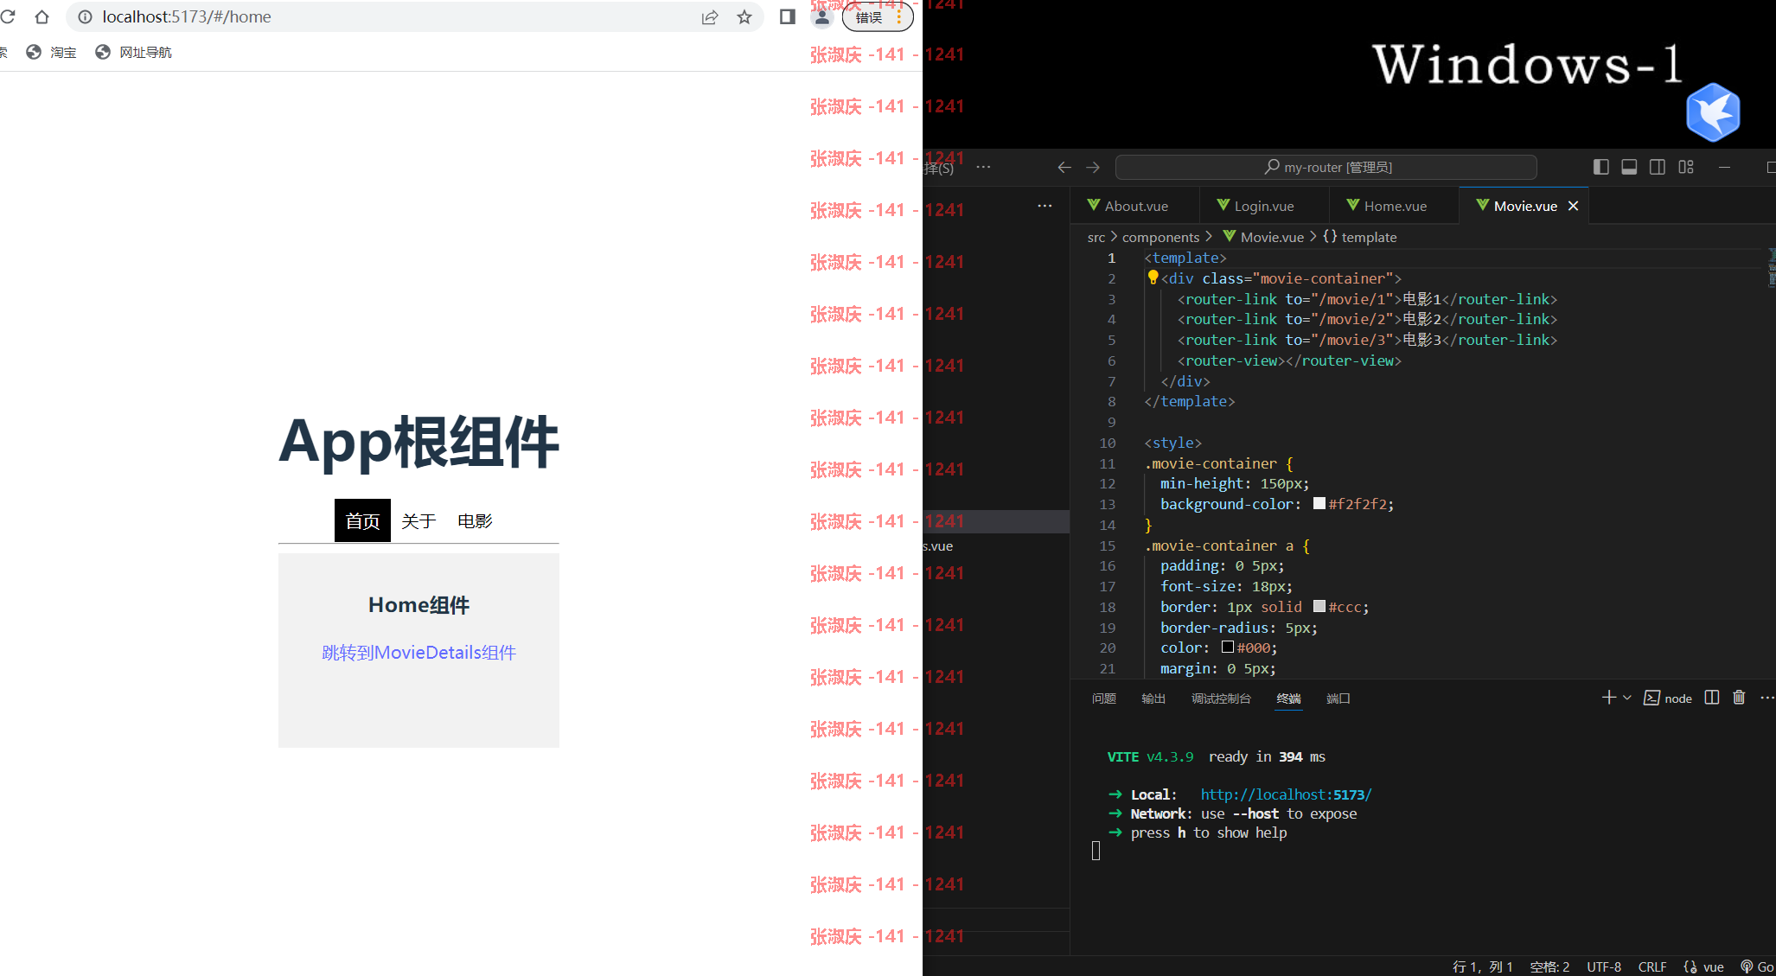Select the 终端 panel tab
Screen dimensions: 1776x976
point(1288,698)
